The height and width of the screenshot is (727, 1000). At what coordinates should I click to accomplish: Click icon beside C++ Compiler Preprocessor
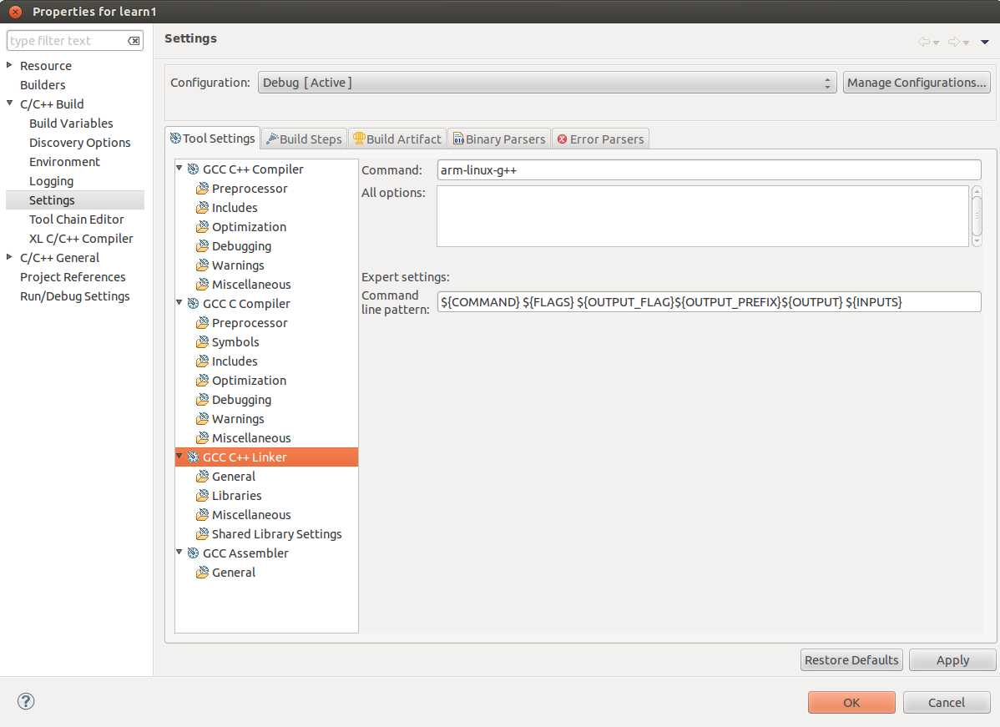[202, 188]
